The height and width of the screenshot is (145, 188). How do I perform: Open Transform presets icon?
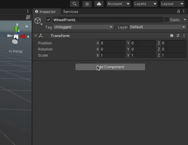click(x=178, y=36)
